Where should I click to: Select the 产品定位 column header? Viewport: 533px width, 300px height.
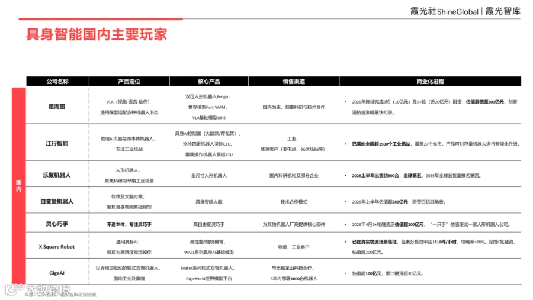click(x=129, y=82)
